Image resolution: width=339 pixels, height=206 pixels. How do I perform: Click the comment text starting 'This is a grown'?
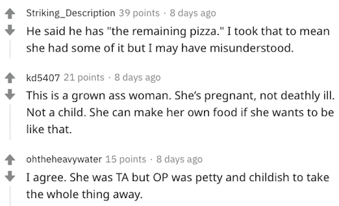click(x=181, y=113)
